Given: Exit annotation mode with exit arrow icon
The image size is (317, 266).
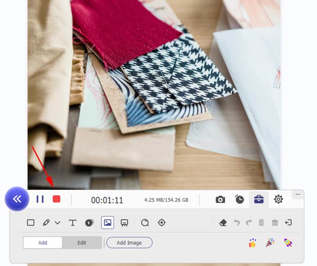Looking at the screenshot, I should (288, 223).
